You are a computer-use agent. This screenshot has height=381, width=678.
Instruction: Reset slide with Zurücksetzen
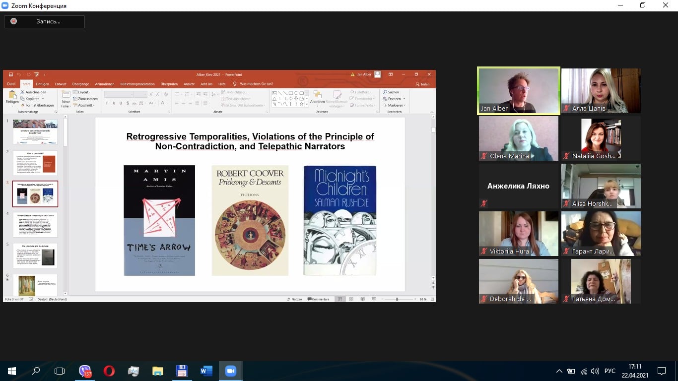[85, 99]
